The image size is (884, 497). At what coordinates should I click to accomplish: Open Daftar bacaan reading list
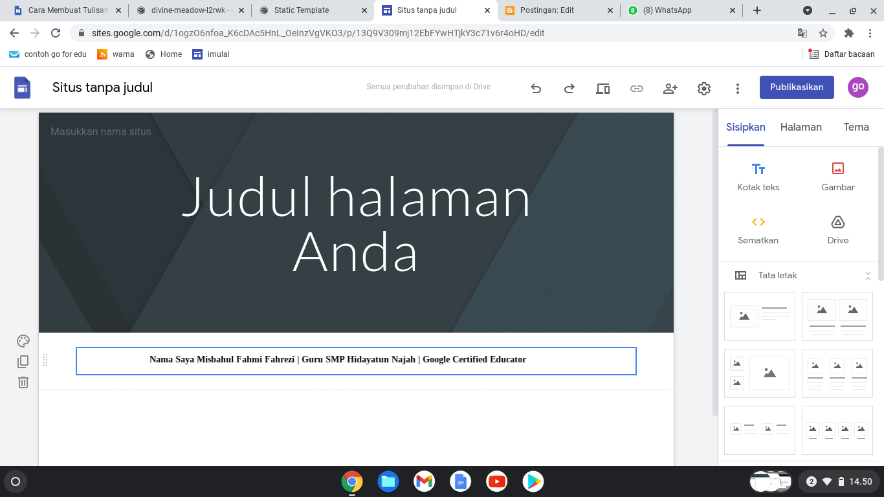coord(843,54)
